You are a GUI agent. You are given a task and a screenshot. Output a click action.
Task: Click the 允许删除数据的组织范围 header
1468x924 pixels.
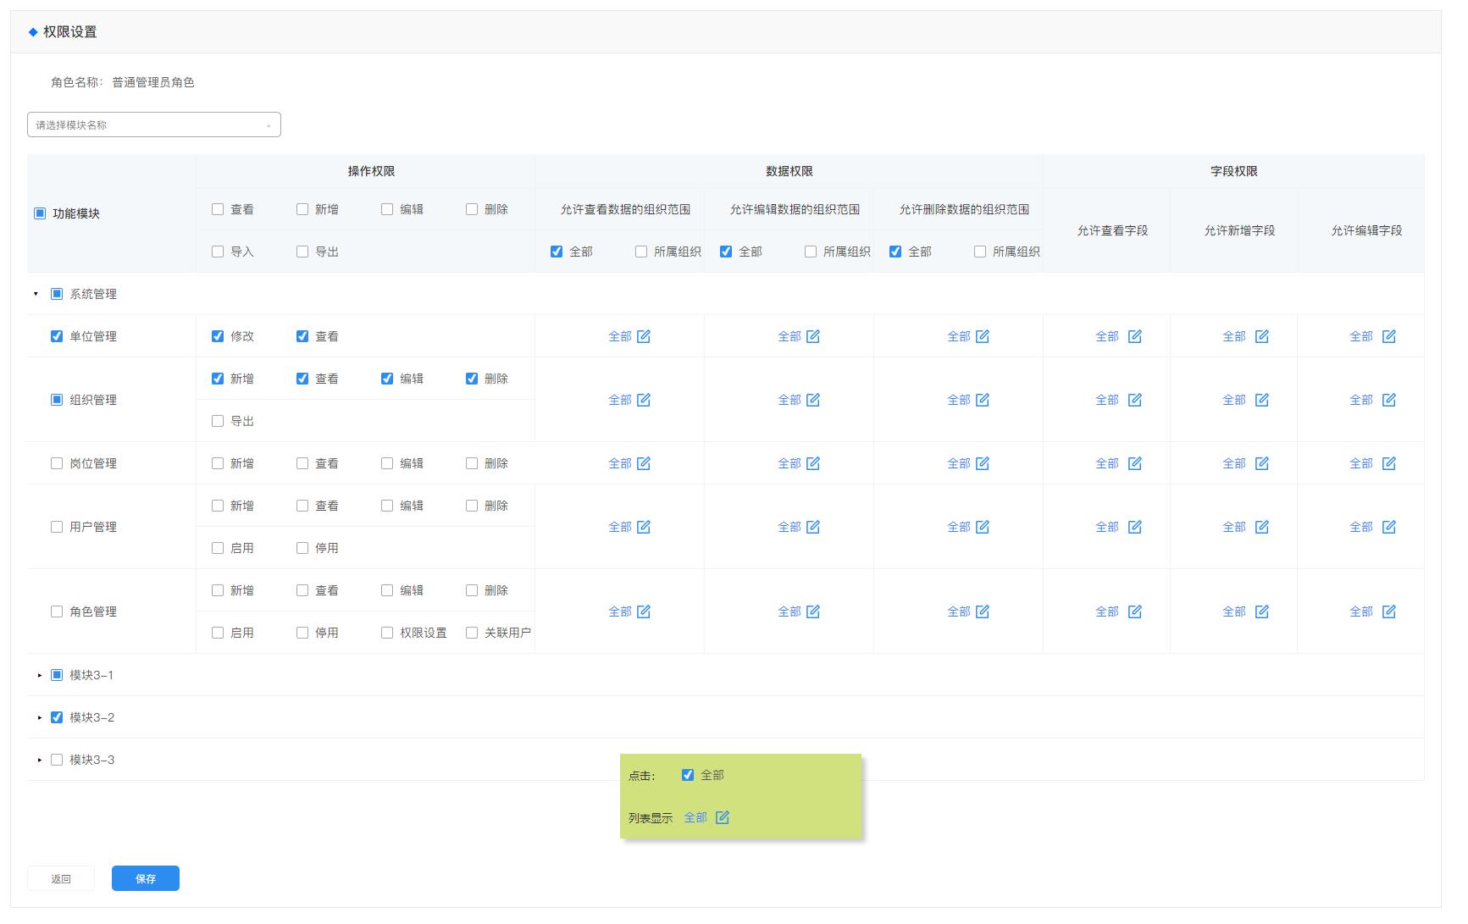coord(964,209)
